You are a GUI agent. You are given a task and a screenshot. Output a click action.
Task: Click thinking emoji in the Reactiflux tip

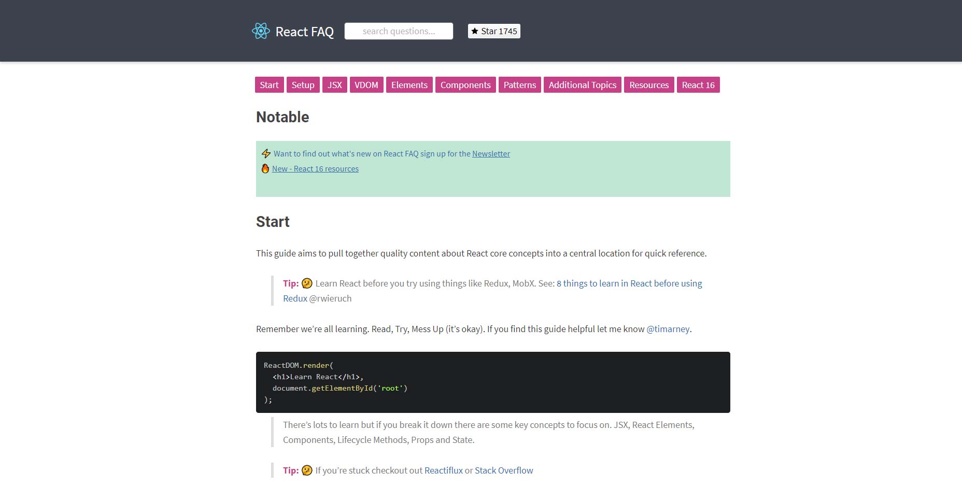[x=307, y=470]
